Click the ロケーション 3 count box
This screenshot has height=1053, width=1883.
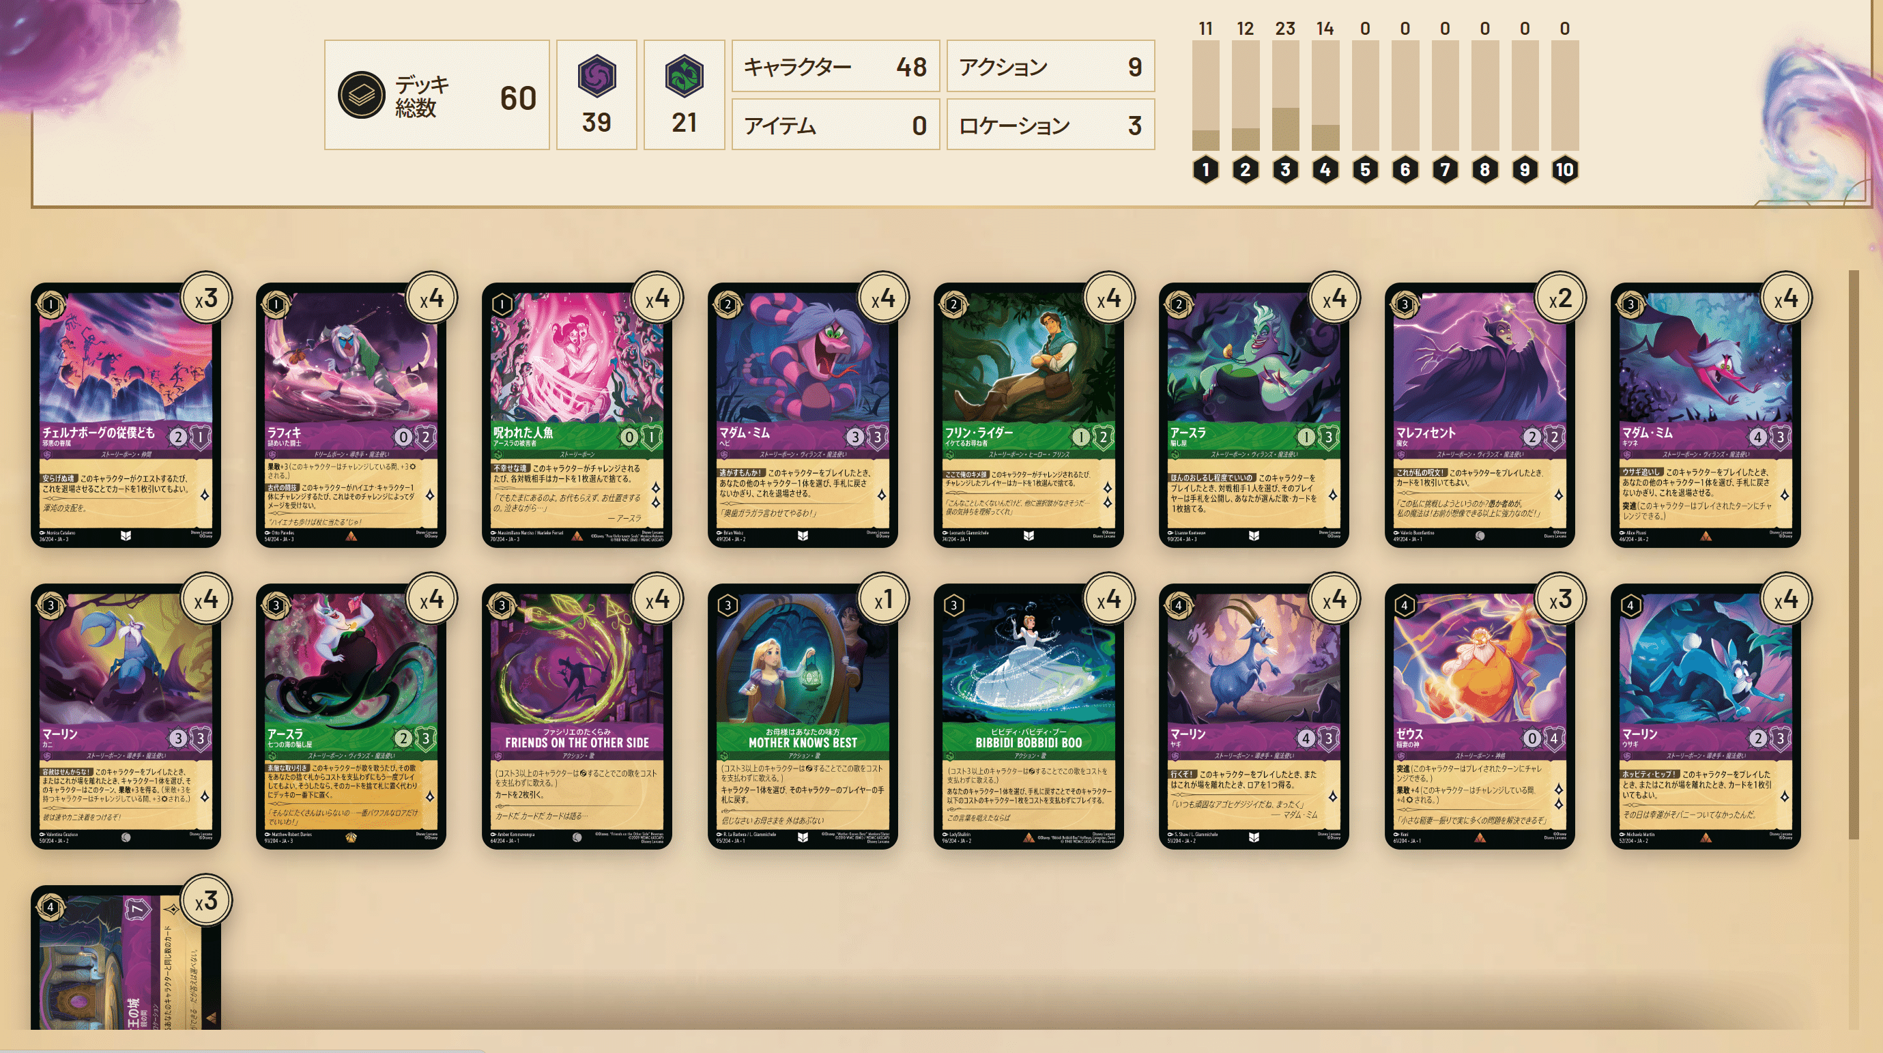(x=1050, y=125)
